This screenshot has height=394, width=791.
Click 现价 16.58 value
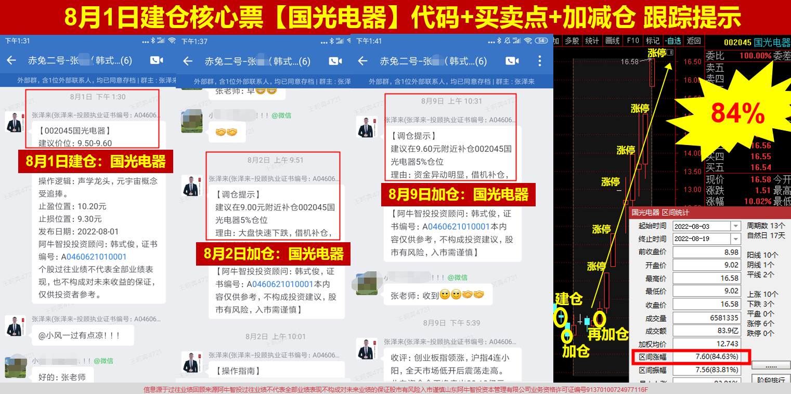761,180
